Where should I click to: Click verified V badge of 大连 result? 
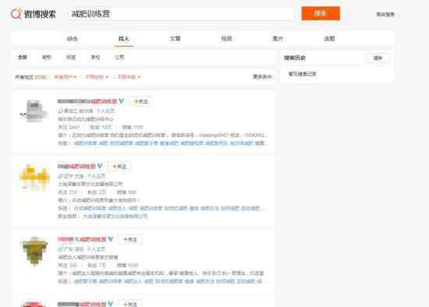tap(100, 166)
